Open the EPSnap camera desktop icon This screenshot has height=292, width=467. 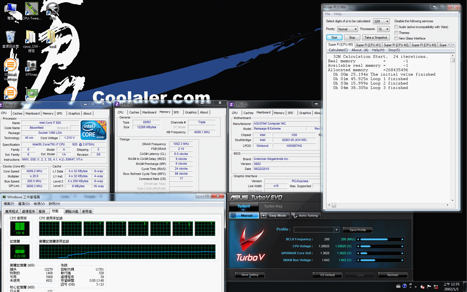31,68
